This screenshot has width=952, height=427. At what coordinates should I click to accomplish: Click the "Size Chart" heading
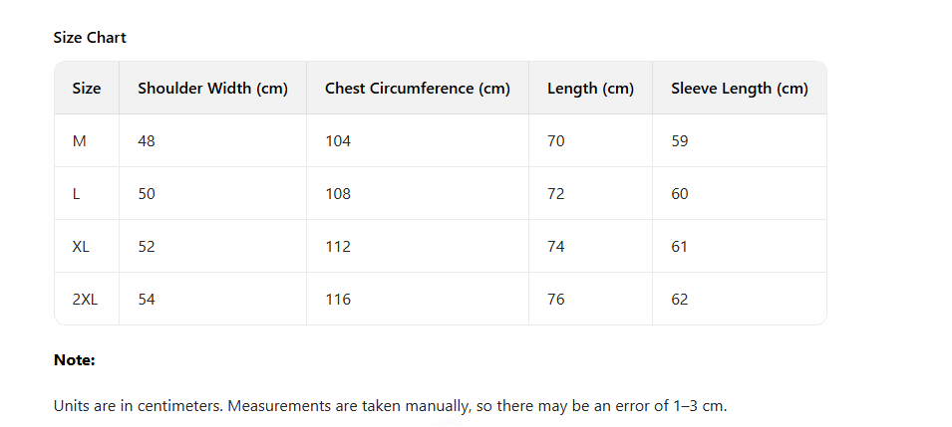pos(90,38)
